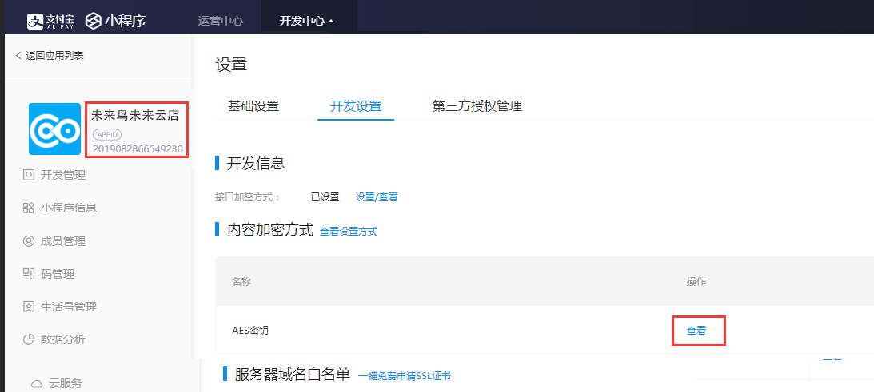Image resolution: width=874 pixels, height=392 pixels.
Task: Click the 未来鸟未来云店 app logo thumbnail
Action: [54, 129]
